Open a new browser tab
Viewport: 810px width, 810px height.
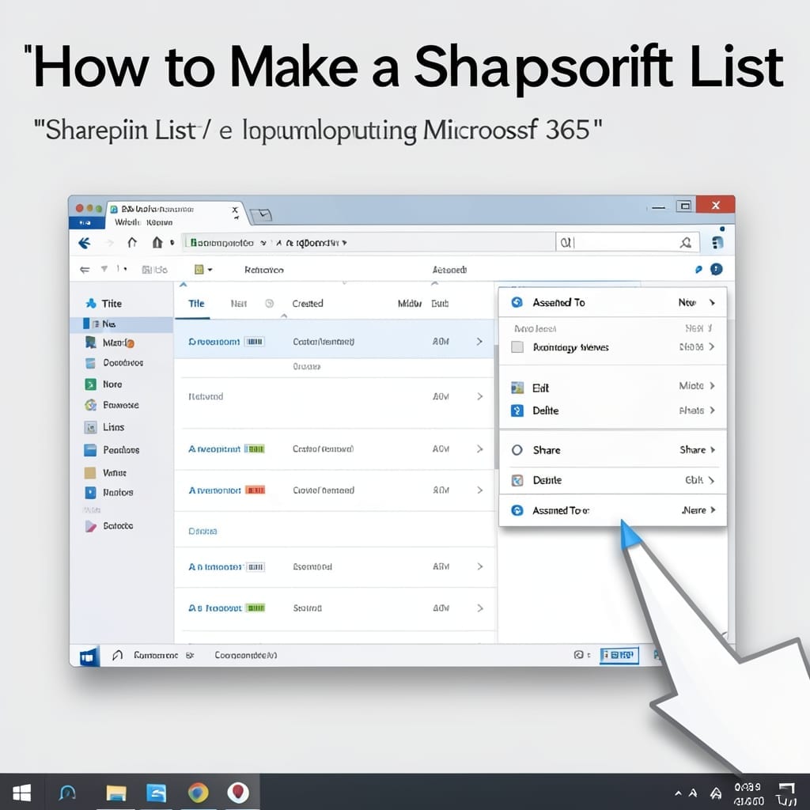point(261,215)
